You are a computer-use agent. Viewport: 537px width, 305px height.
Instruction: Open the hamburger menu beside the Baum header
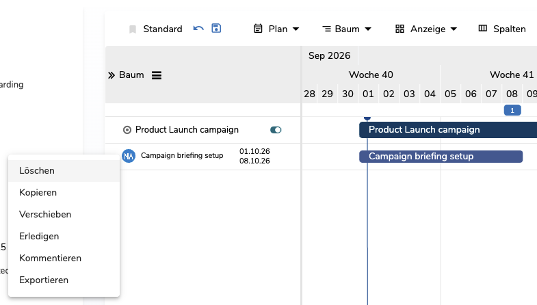pos(157,75)
